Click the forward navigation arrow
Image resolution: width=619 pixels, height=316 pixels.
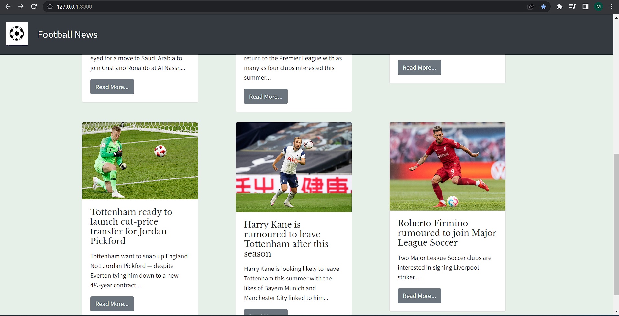click(21, 6)
